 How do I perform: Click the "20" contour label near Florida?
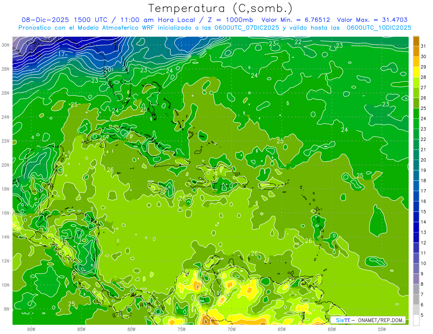tap(108, 70)
